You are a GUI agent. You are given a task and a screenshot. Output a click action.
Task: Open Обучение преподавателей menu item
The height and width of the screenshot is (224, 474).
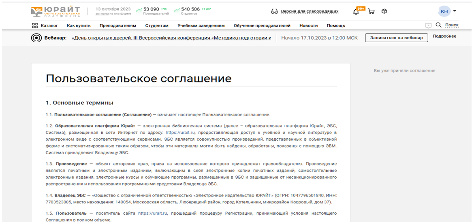pos(262,25)
